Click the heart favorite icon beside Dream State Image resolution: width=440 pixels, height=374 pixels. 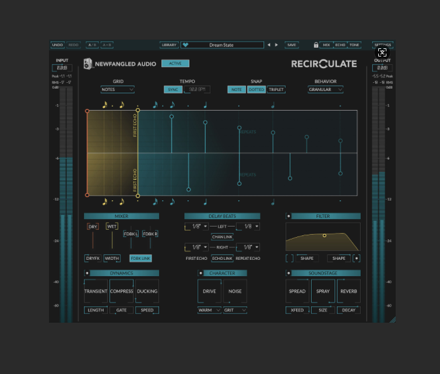coord(185,45)
